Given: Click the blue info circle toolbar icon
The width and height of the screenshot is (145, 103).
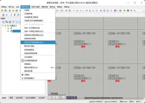Looking at the screenshot, I should (x=128, y=11).
